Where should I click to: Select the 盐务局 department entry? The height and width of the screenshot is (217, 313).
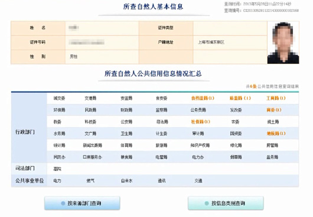272,157
